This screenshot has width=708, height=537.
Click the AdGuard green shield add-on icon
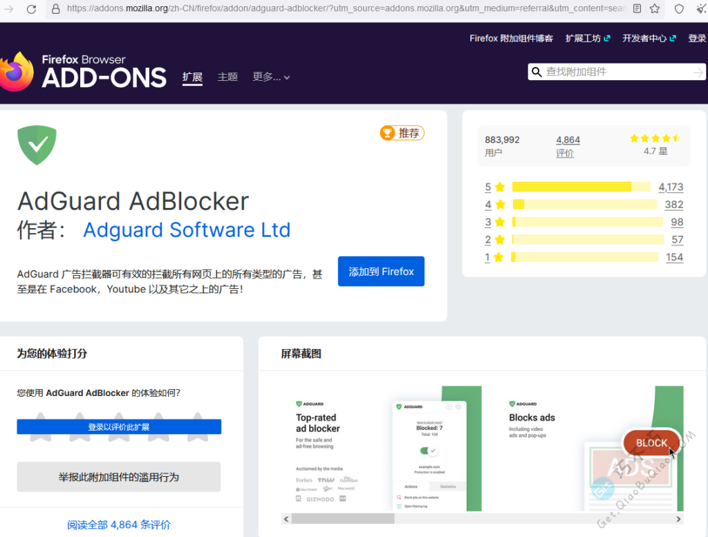[x=37, y=144]
